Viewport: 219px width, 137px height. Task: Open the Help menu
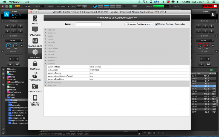point(26,2)
